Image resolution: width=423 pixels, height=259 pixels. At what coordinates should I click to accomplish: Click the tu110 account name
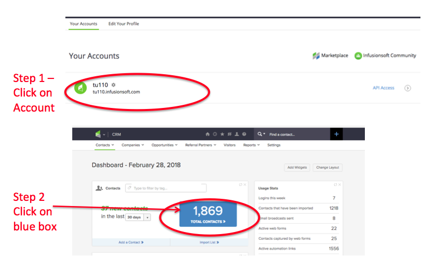point(100,85)
